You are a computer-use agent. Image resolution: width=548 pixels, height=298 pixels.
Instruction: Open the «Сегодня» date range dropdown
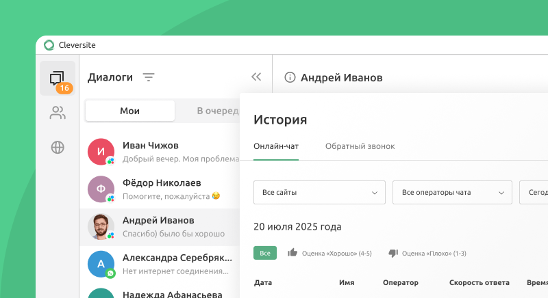(x=534, y=193)
